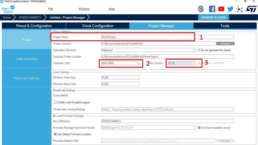
Task: Click the Mcu Reference field
Action: click(x=168, y=121)
